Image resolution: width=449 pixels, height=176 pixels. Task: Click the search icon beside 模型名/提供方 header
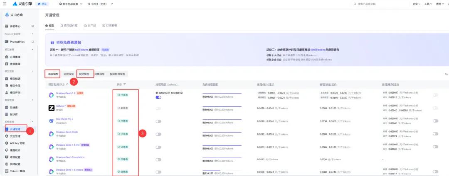pyautogui.click(x=68, y=84)
